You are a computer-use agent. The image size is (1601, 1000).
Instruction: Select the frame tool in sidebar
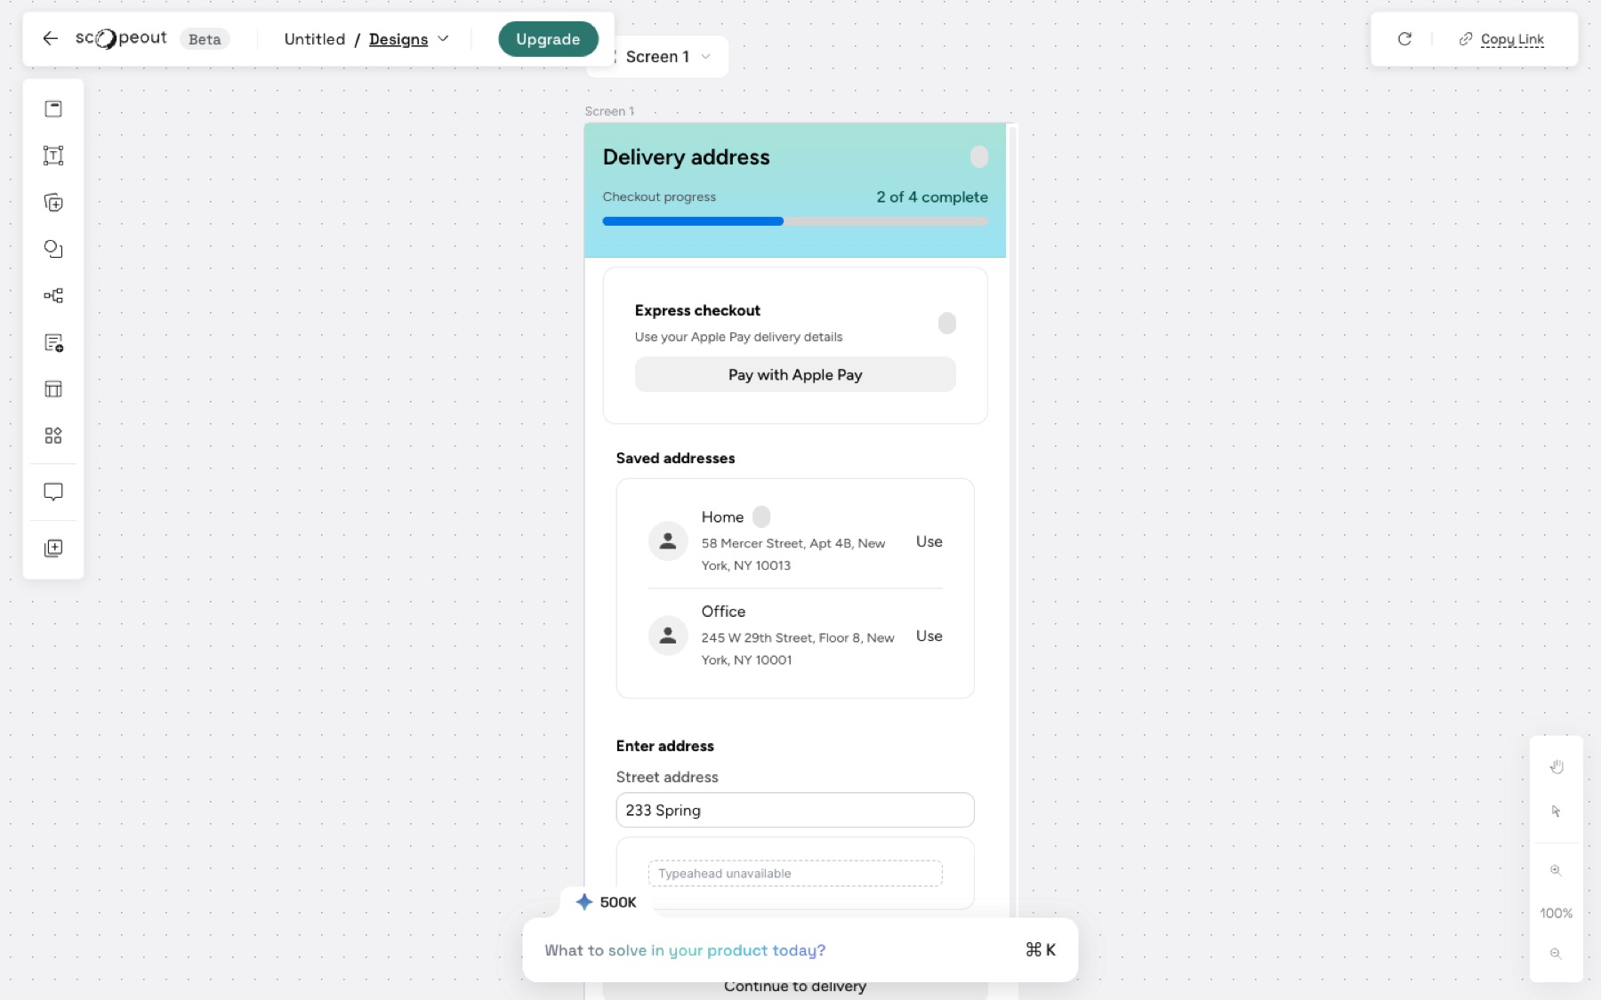pos(53,108)
